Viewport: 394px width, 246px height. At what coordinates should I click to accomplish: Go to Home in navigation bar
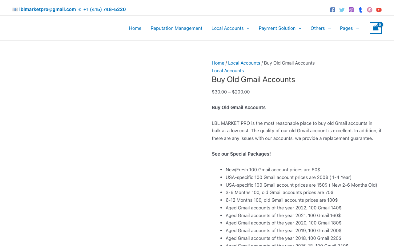[135, 28]
